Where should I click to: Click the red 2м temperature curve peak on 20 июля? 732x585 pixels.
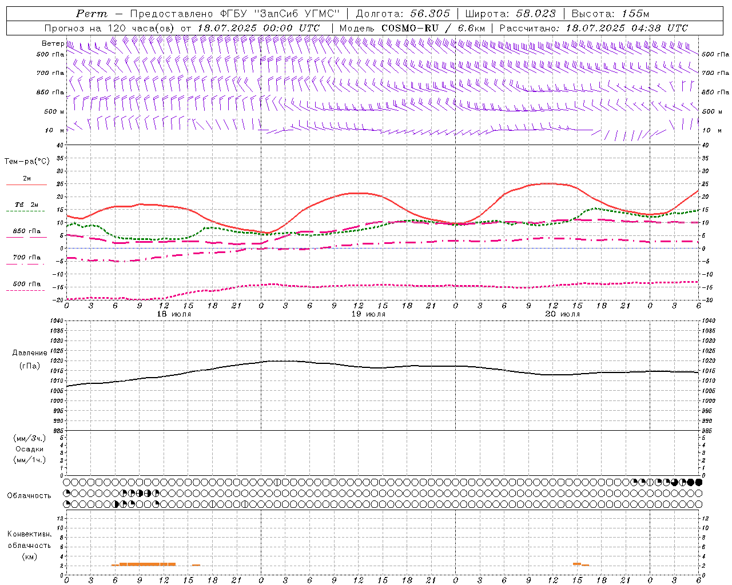[x=549, y=183]
